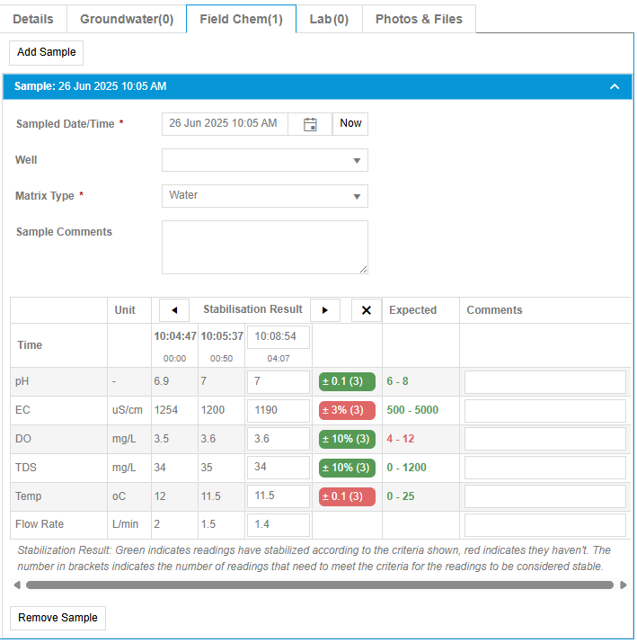
Task: Click the Stabilisation Result header text
Action: 252,309
